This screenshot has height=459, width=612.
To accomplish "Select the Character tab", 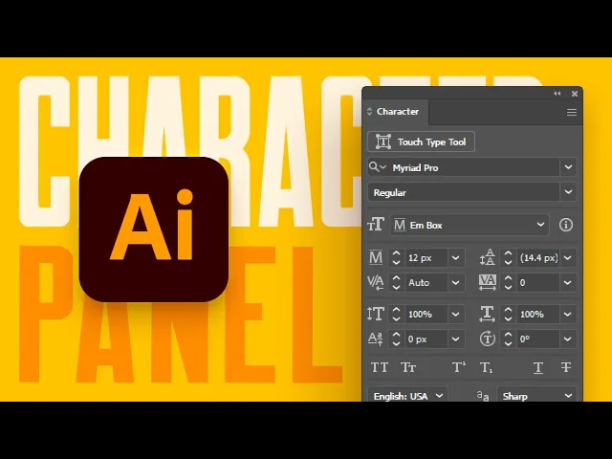I will [x=397, y=112].
